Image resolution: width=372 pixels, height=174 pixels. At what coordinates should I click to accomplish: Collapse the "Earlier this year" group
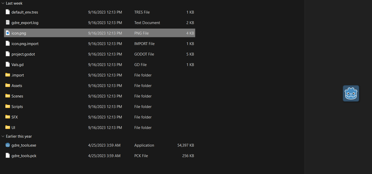tap(3, 136)
